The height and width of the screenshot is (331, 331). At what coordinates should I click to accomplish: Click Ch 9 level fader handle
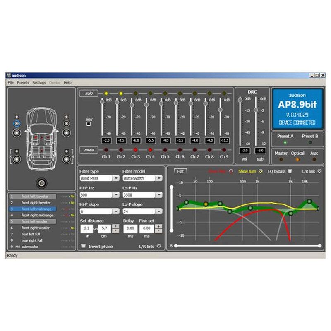click(220, 110)
